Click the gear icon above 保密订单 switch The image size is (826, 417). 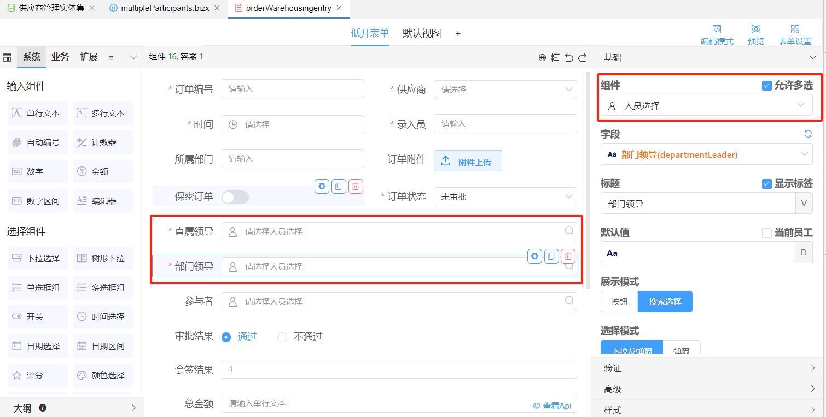coord(322,186)
